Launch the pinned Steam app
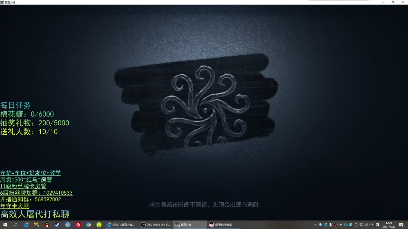Viewport: 408px width, 229px height. (57, 225)
